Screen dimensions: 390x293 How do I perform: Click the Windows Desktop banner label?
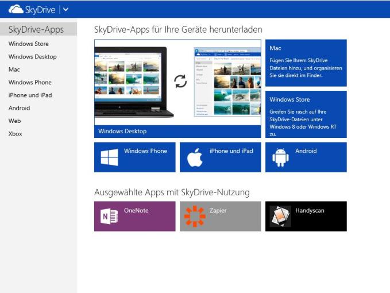[x=122, y=131]
